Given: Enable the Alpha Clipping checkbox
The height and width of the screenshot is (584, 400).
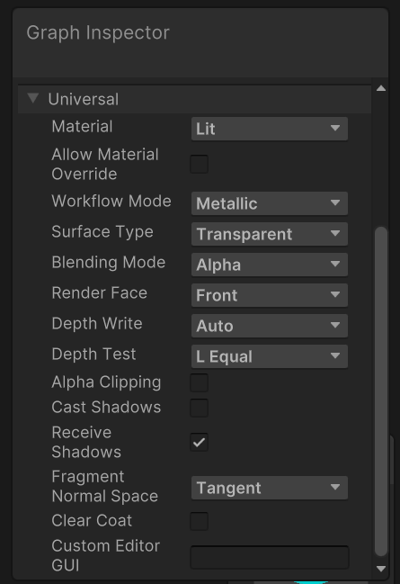Looking at the screenshot, I should (199, 382).
